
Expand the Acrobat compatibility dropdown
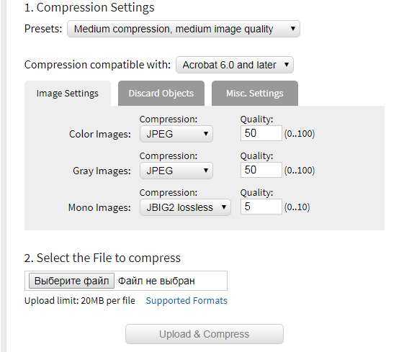click(x=235, y=65)
